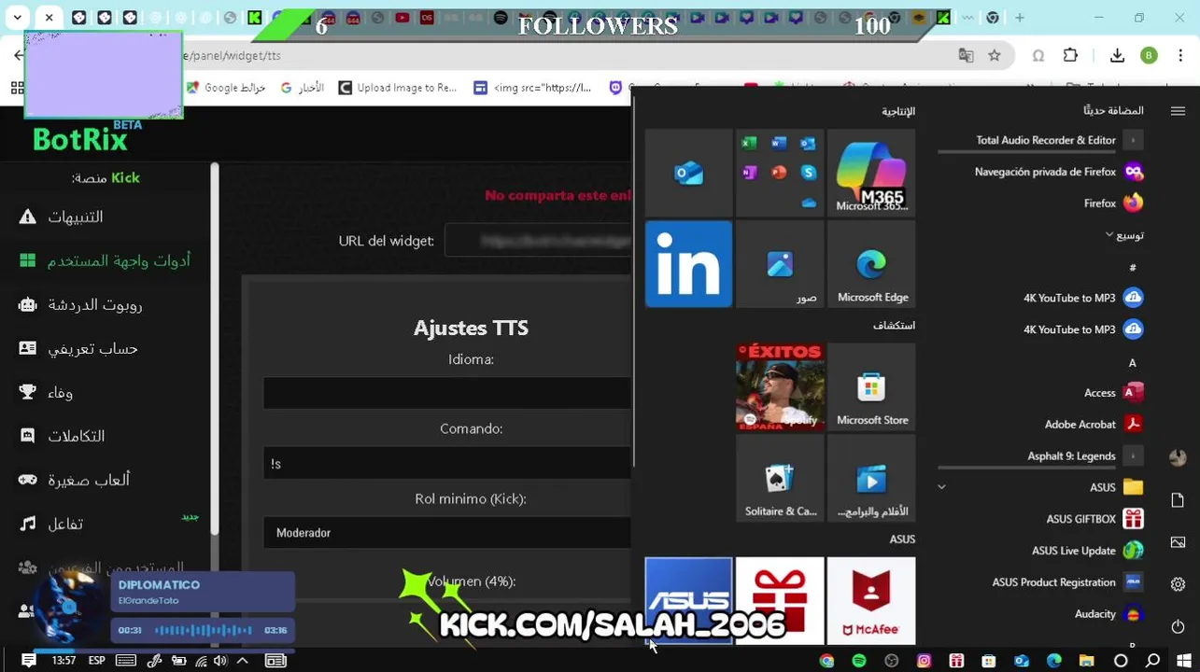Click the BotRix logo
This screenshot has height=672, width=1200.
point(87,137)
